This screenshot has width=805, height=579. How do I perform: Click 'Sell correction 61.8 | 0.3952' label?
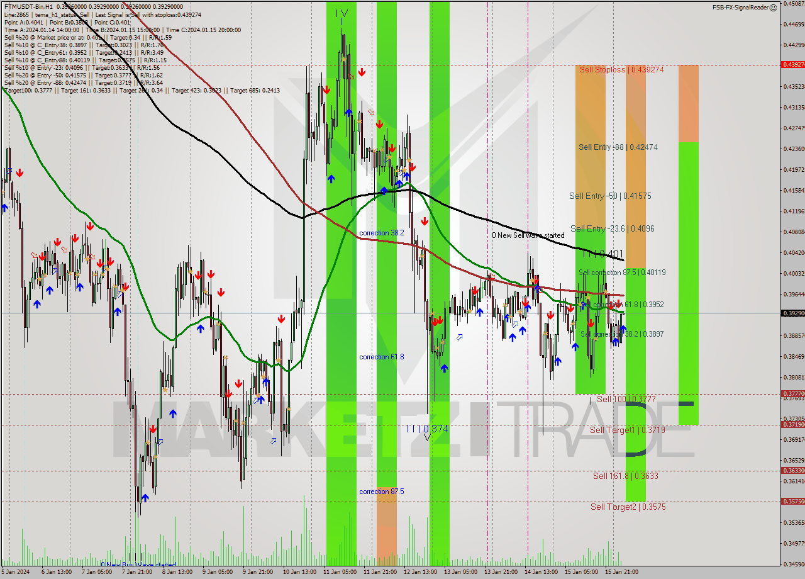(622, 304)
